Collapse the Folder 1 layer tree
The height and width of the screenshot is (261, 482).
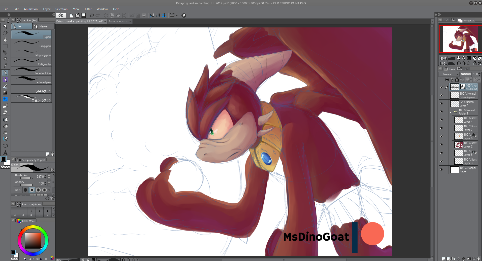[450, 112]
